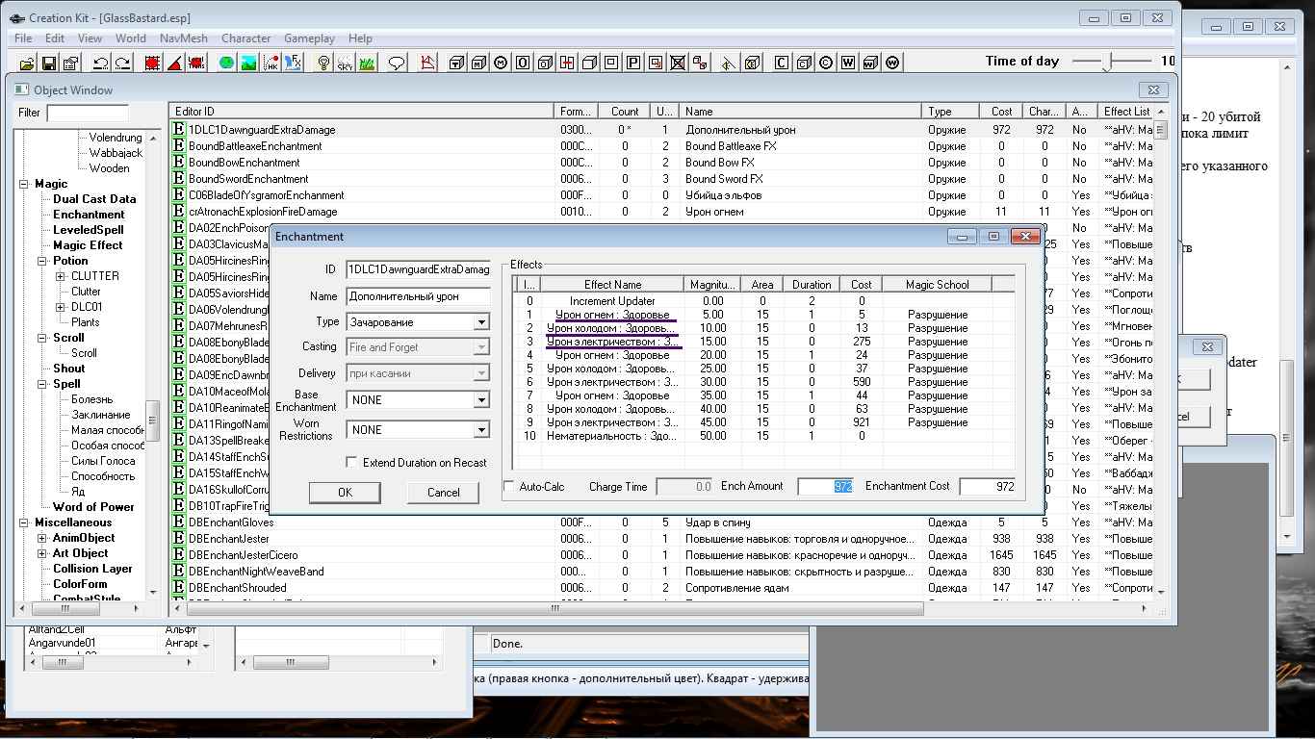Click the globe World Space icon

(226, 64)
